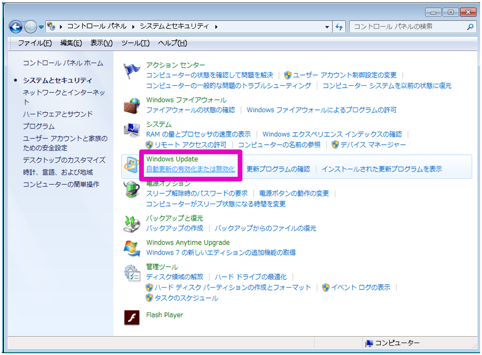Open コンピューターの簡単操作 in sidebar
Image resolution: width=482 pixels, height=355 pixels.
pyautogui.click(x=61, y=184)
